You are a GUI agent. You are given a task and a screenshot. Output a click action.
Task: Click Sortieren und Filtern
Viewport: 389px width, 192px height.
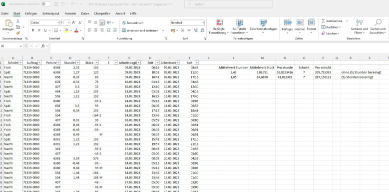(x=359, y=27)
